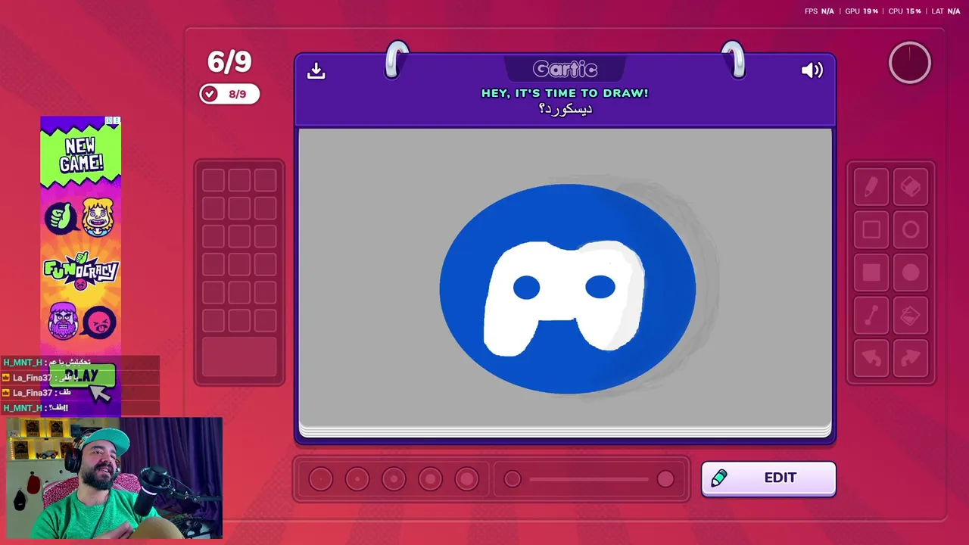
Task: Mute sound with the speaker icon
Action: pyautogui.click(x=812, y=70)
